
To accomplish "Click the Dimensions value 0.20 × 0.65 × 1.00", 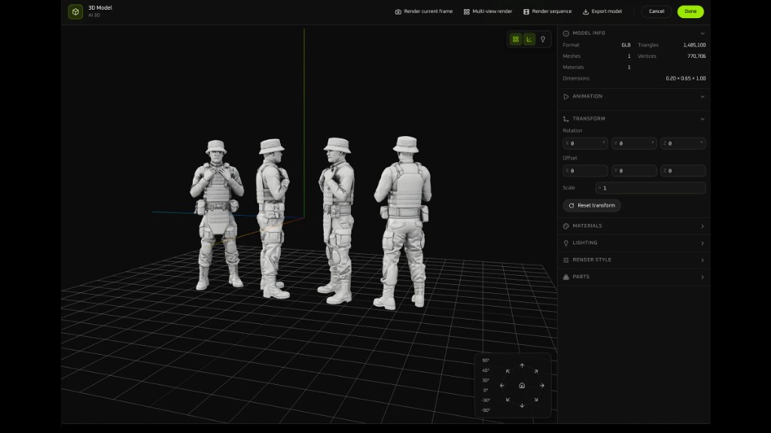I will [686, 78].
